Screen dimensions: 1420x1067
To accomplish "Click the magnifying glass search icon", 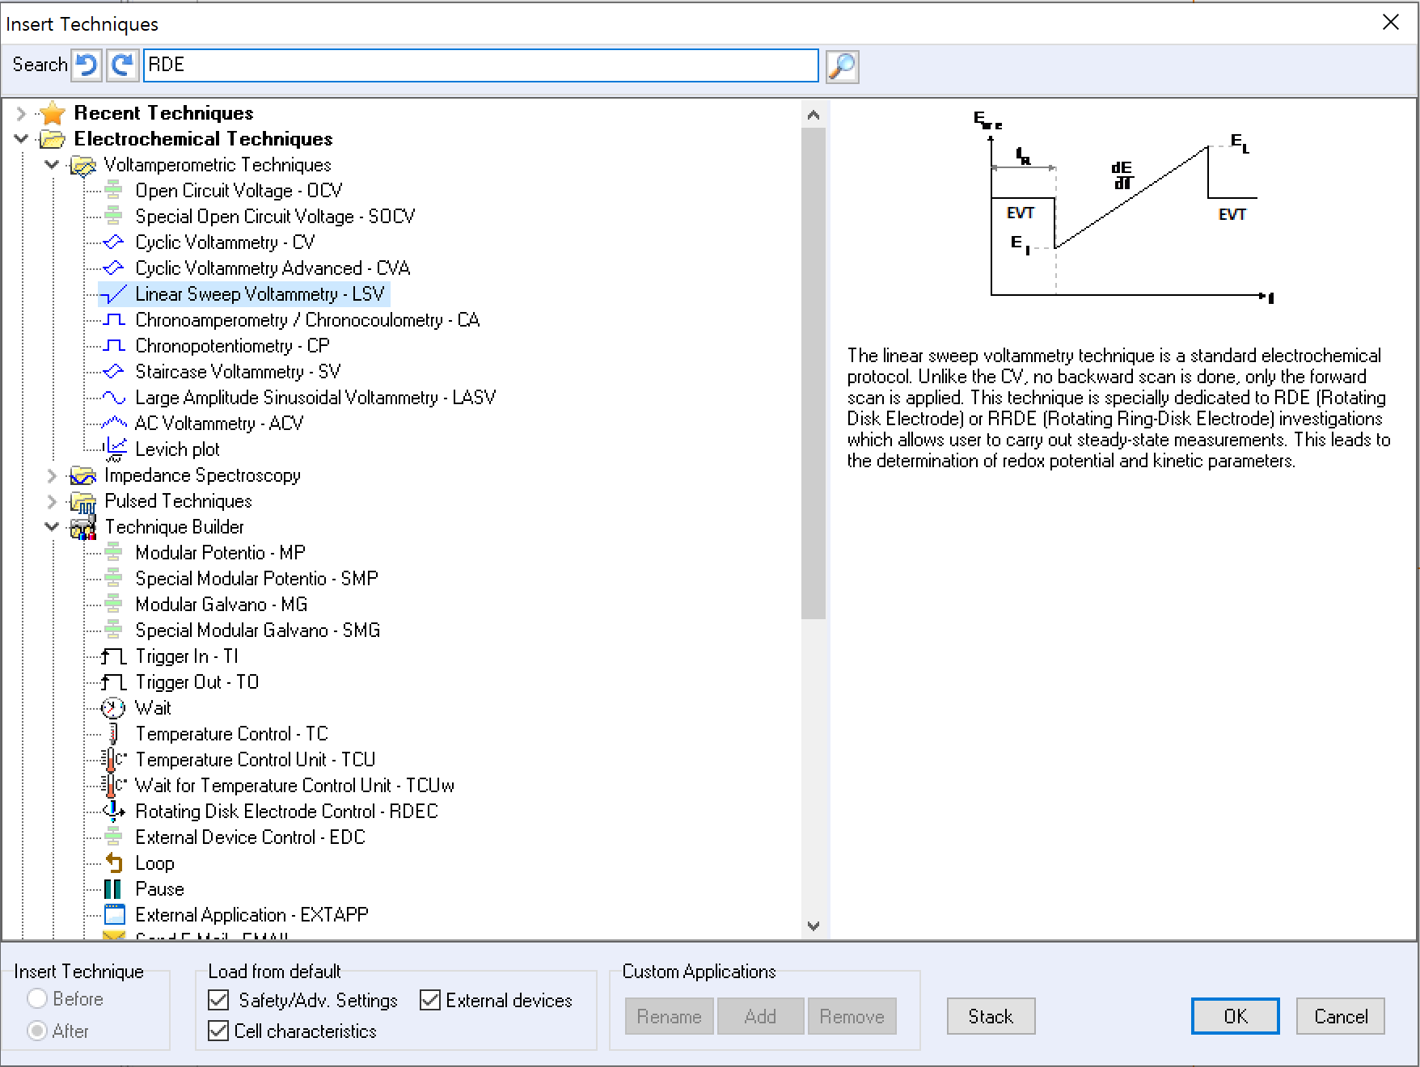I will pos(842,66).
